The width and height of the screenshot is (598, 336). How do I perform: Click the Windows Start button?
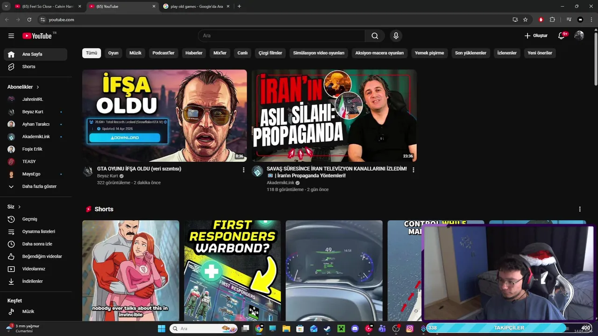click(x=161, y=329)
